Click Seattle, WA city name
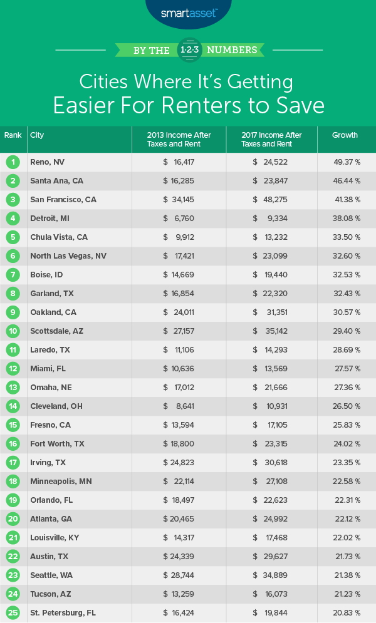This screenshot has height=623, width=376. 51,575
